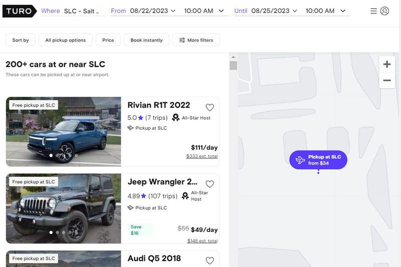Open the Jeep Wrangler listing title
The image size is (401, 267).
click(x=162, y=182)
